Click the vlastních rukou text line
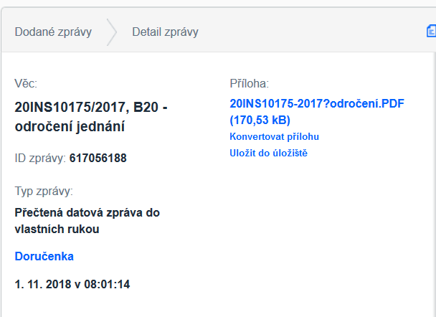 [x=57, y=229]
